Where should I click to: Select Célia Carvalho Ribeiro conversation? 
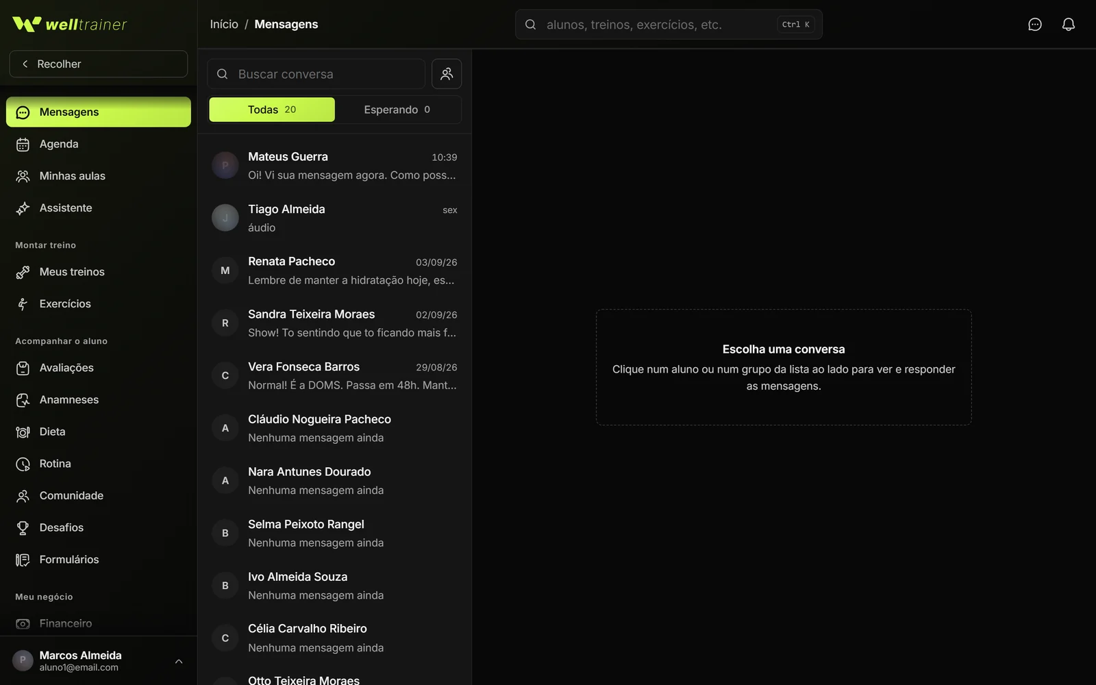pyautogui.click(x=335, y=638)
